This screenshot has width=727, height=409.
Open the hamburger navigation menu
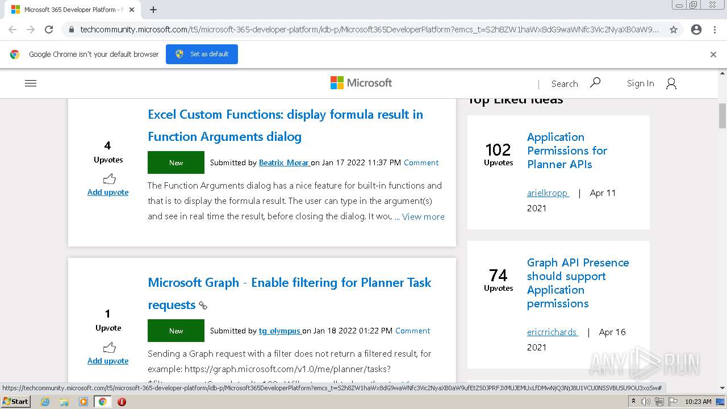pos(31,83)
